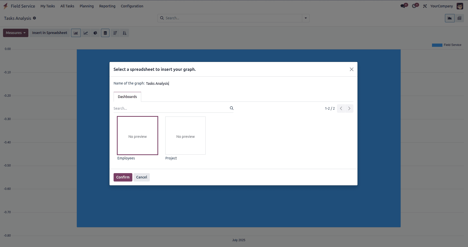The width and height of the screenshot is (468, 247).
Task: Click the July 2025 axis label
Action: (239, 240)
